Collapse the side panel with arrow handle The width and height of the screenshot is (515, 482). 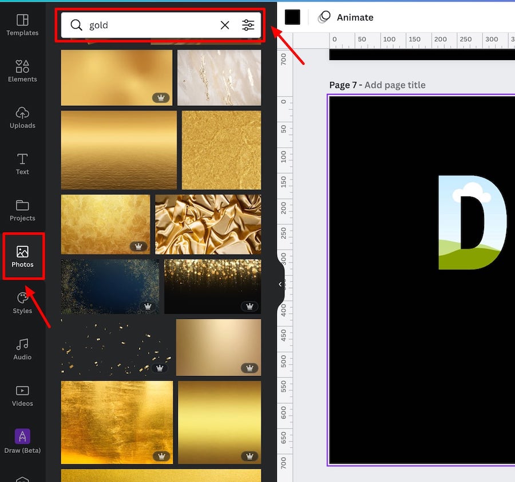[x=280, y=284]
